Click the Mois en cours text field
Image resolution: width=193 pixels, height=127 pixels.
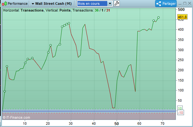point(92,4)
